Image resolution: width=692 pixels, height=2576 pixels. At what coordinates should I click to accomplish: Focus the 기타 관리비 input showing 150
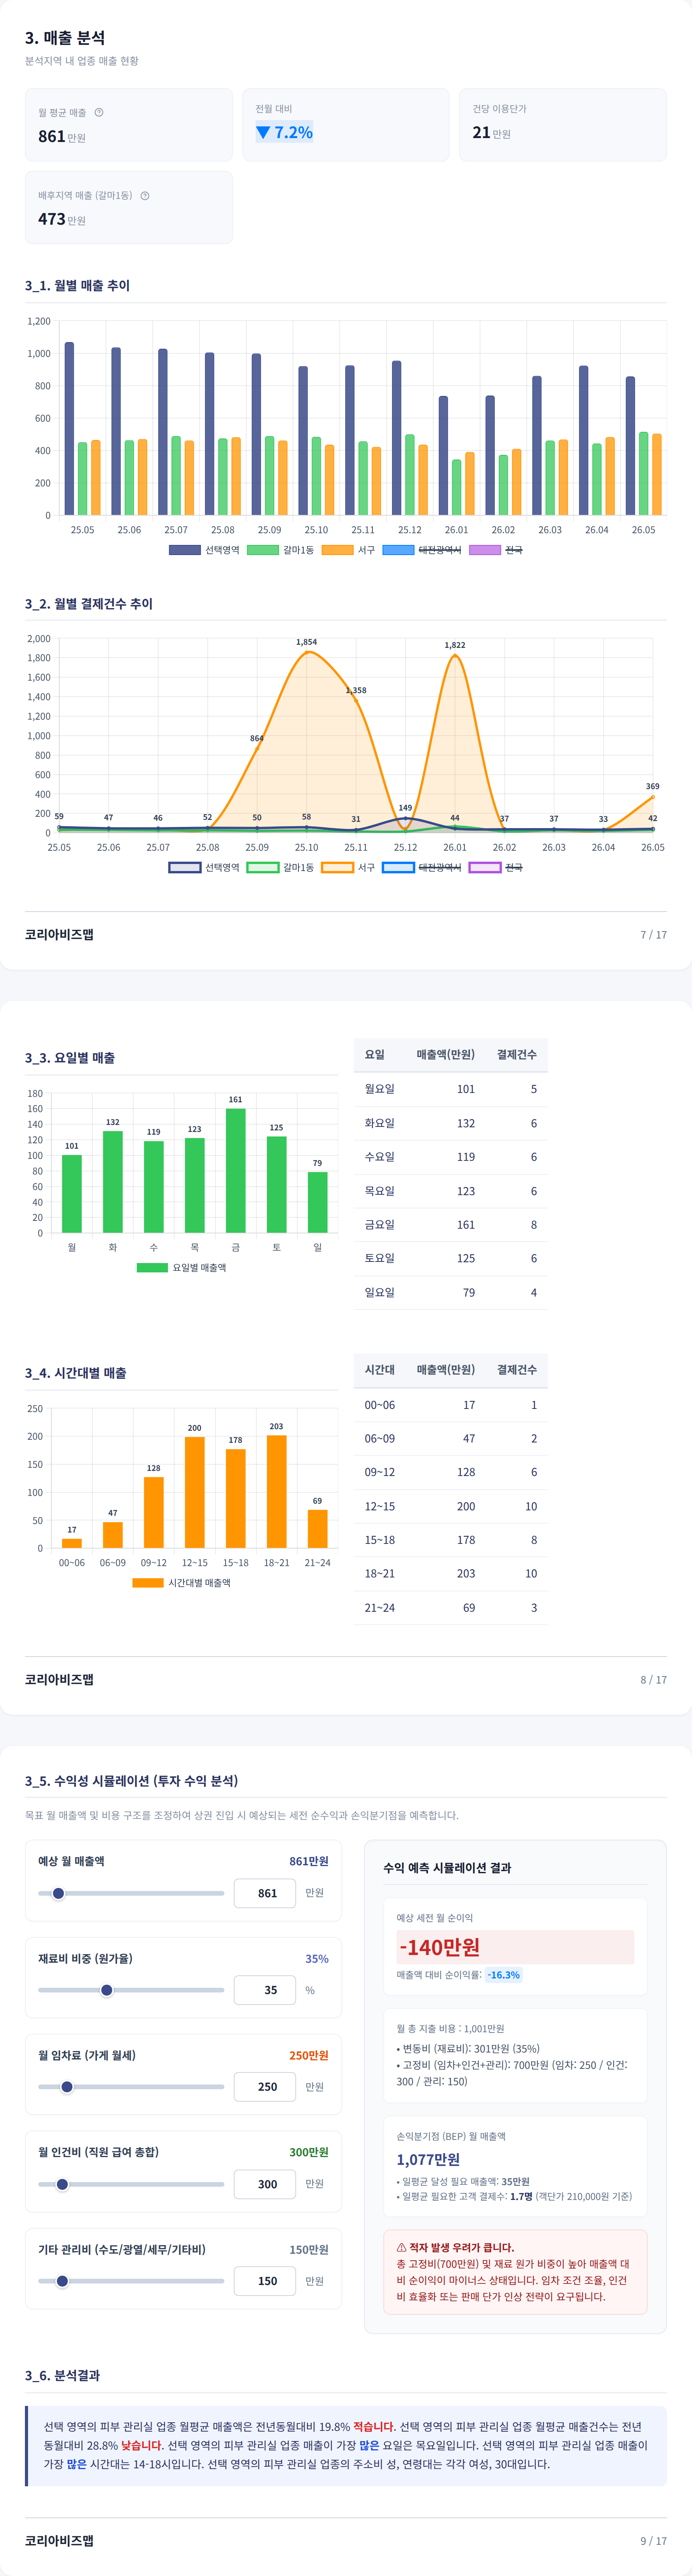265,2281
